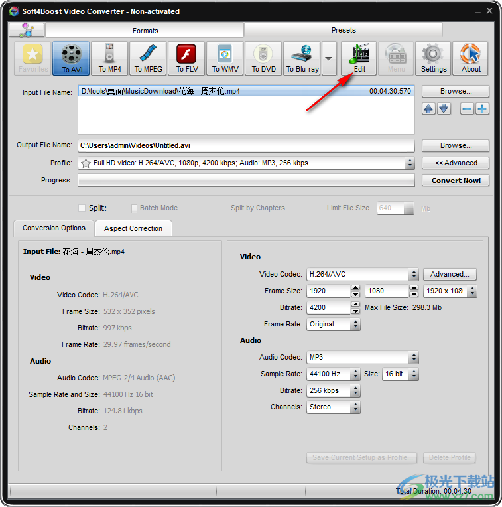Switch to the Formats tab
This screenshot has width=502, height=507.
(145, 31)
